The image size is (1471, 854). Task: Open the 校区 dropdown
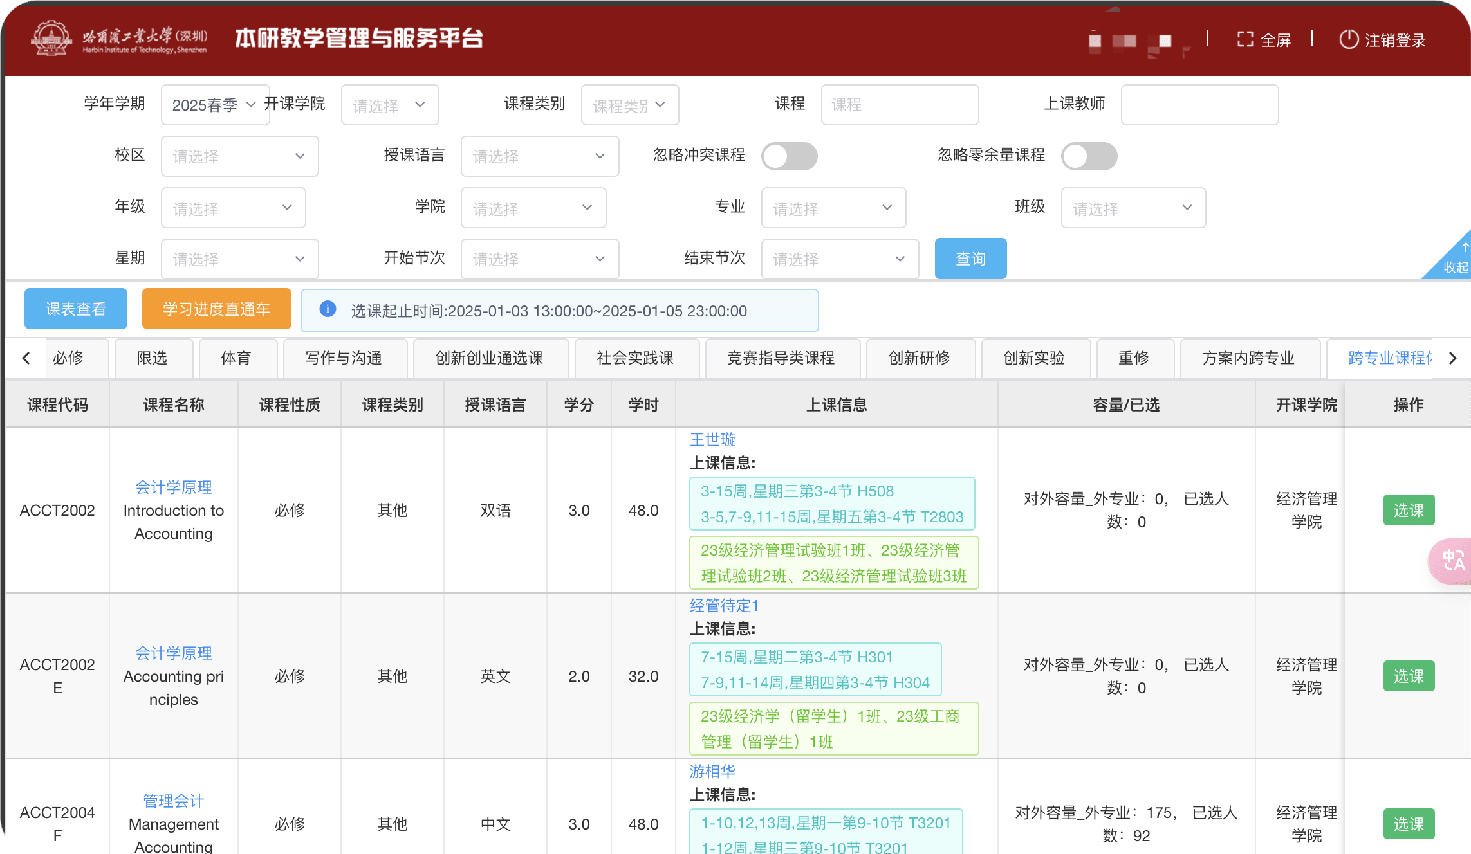coord(239,156)
